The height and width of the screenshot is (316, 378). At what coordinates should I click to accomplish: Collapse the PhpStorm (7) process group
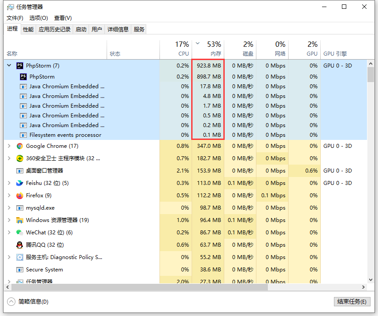point(9,65)
